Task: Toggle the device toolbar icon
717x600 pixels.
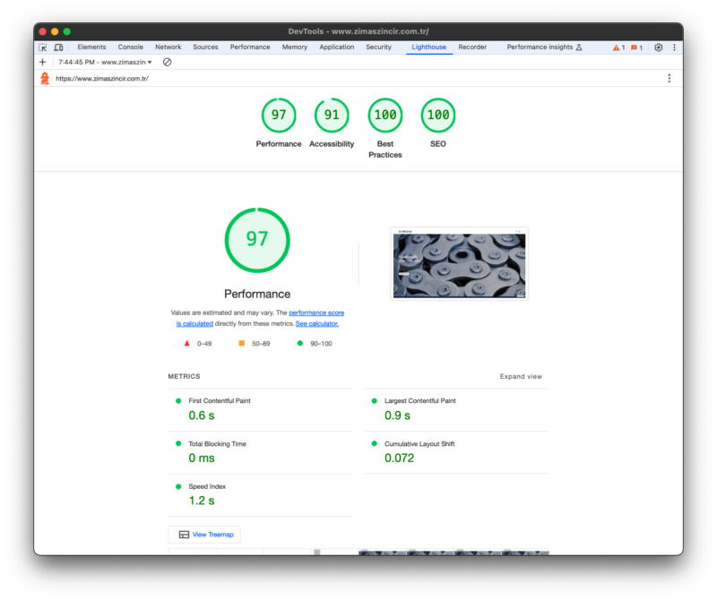Action: click(60, 47)
